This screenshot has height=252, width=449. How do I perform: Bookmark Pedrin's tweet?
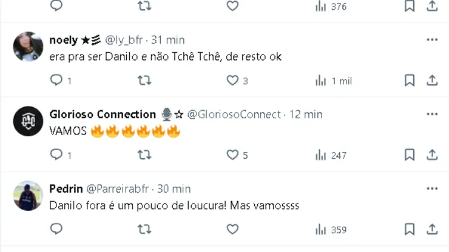[410, 230]
